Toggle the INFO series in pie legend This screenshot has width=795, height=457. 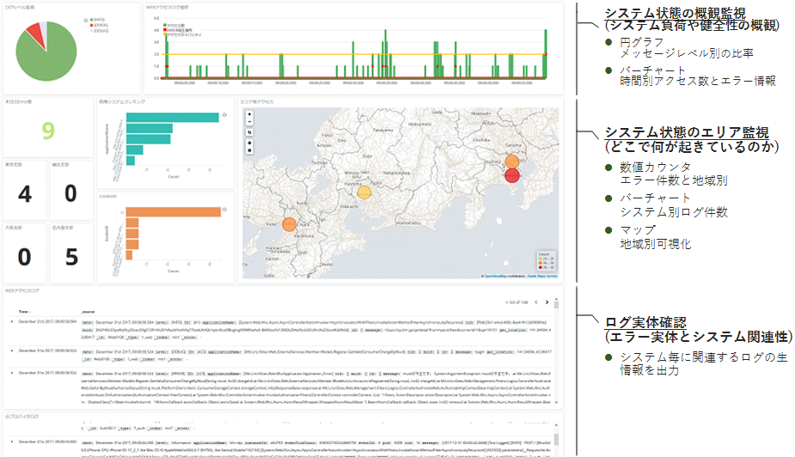[x=95, y=19]
